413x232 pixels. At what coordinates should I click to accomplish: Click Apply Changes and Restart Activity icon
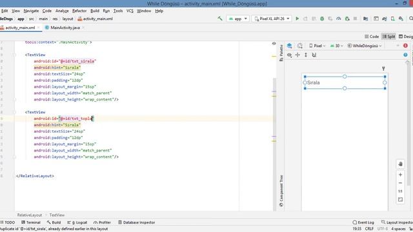(x=305, y=19)
